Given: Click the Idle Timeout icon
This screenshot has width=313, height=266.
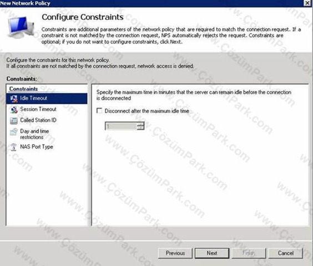Looking at the screenshot, I should click(x=14, y=98).
